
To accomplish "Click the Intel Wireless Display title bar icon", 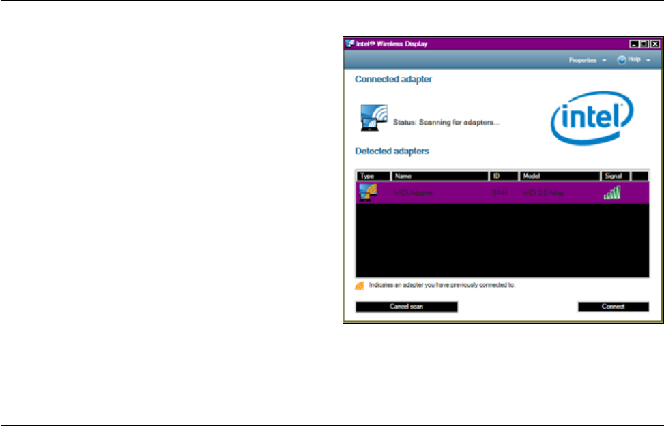I will coord(350,44).
